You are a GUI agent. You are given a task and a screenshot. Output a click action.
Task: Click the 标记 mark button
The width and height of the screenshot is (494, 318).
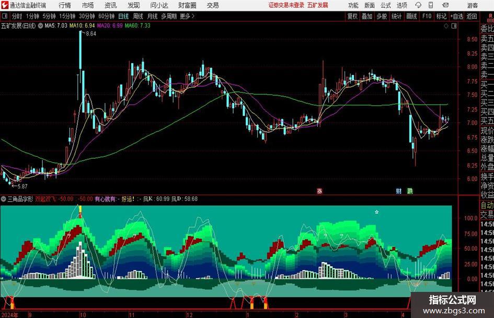[441, 16]
